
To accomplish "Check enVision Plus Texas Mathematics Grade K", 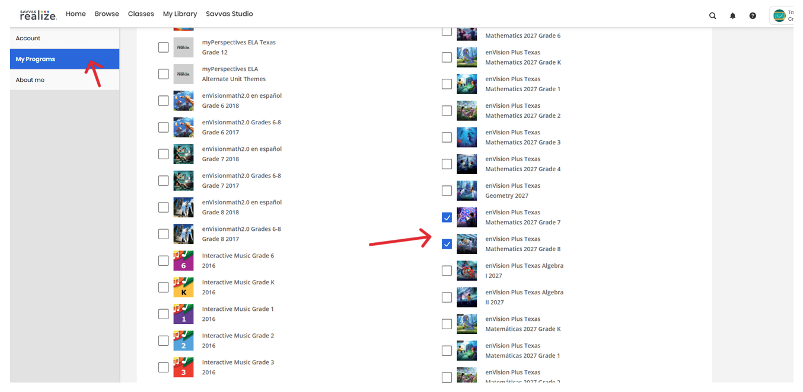I will point(447,57).
